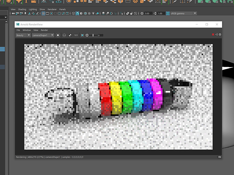
Task: Click the viewport exposure field showing 0.00
Action: click(x=148, y=13)
